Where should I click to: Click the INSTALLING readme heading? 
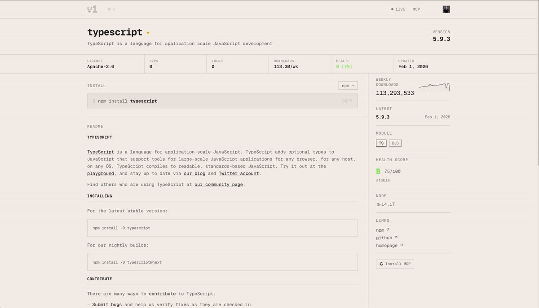[x=100, y=196]
